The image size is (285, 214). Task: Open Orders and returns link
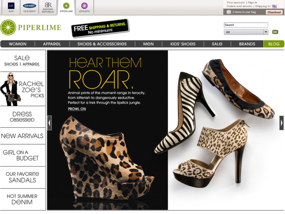[239, 6]
